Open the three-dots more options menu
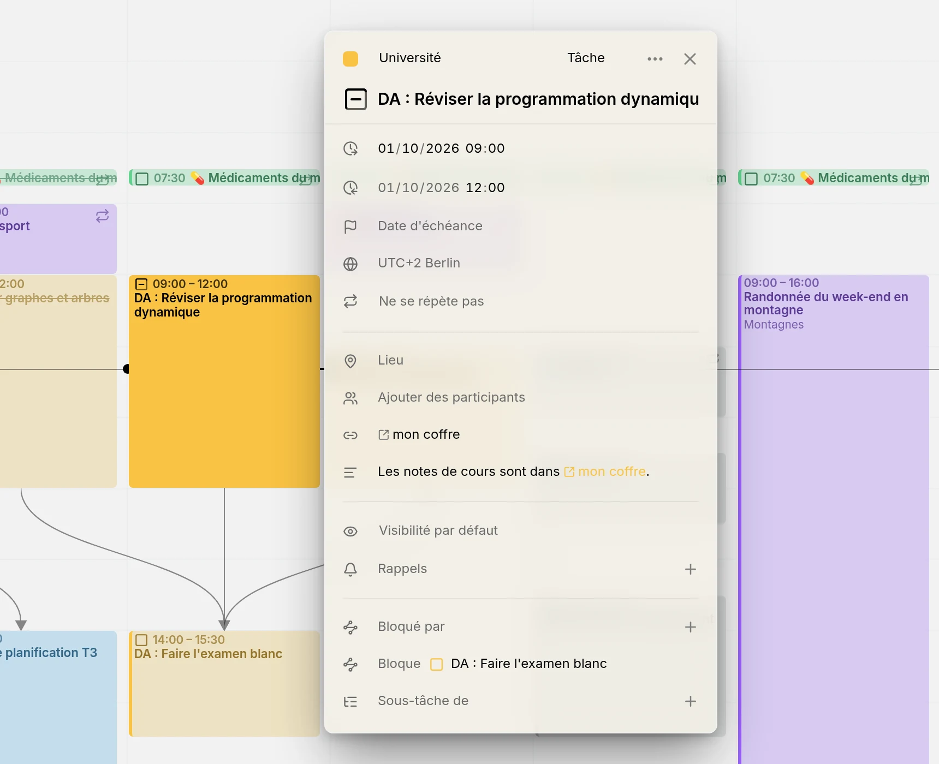 point(655,59)
